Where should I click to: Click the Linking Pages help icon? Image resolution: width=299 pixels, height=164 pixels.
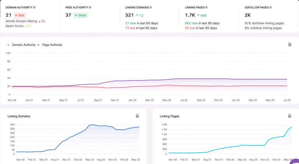(x=207, y=7)
